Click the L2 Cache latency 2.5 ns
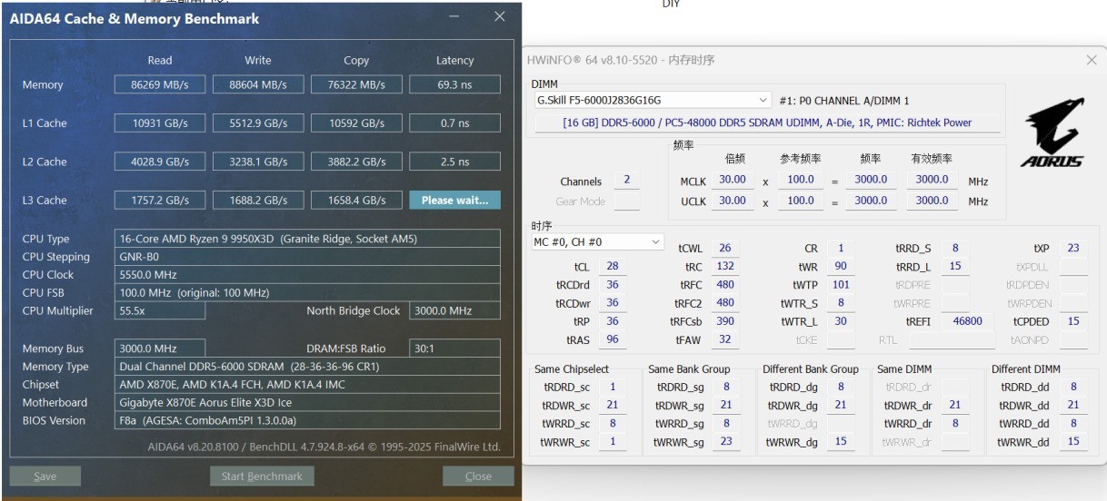This screenshot has height=501, width=1107. click(x=454, y=162)
